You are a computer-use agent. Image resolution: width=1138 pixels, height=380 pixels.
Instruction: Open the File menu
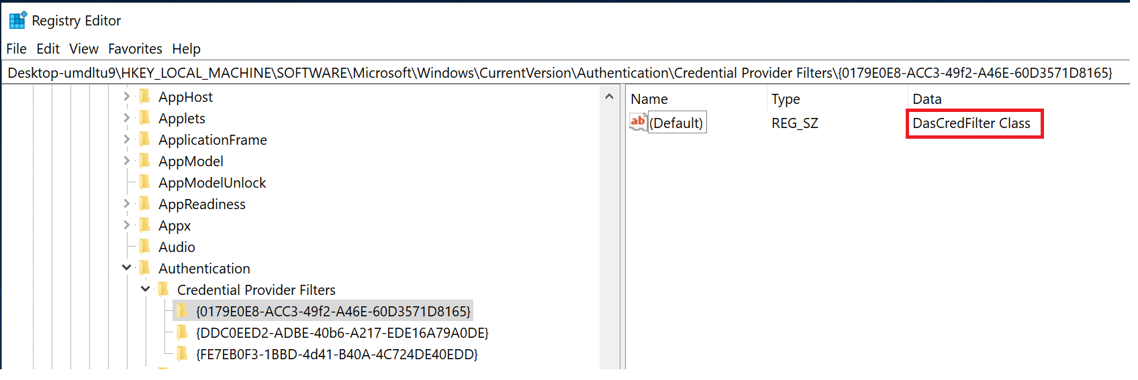click(16, 49)
